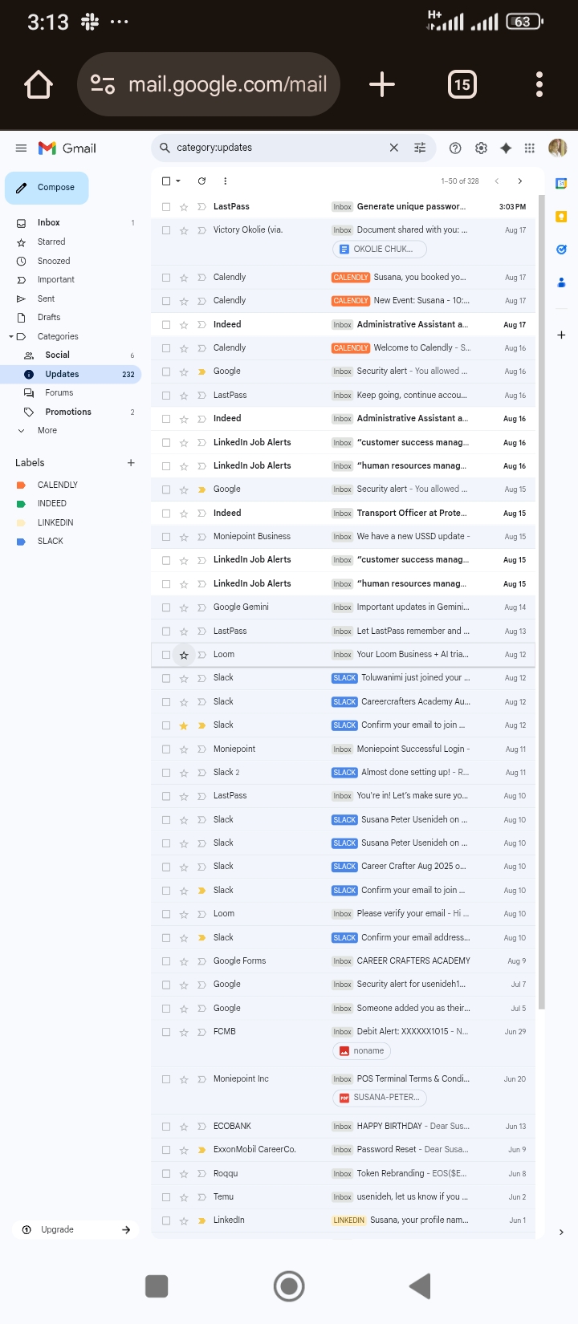Tick checkbox for Google Gemini email
This screenshot has width=578, height=1324.
[166, 607]
